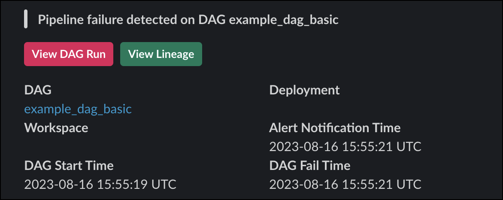This screenshot has width=503, height=200.
Task: Click the DAG Start Time label
Action: tap(69, 165)
